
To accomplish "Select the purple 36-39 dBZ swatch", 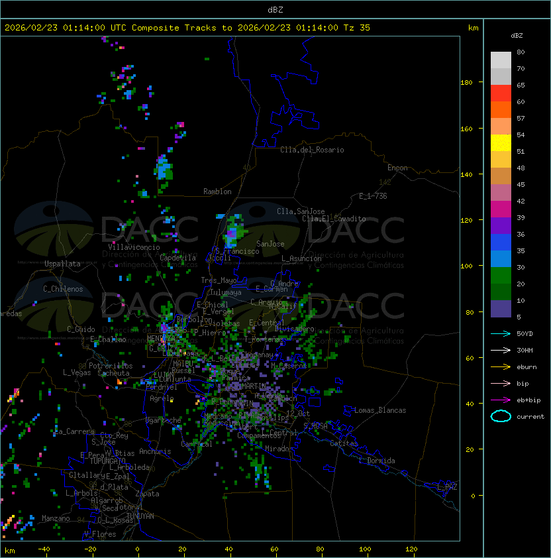I will pyautogui.click(x=501, y=225).
